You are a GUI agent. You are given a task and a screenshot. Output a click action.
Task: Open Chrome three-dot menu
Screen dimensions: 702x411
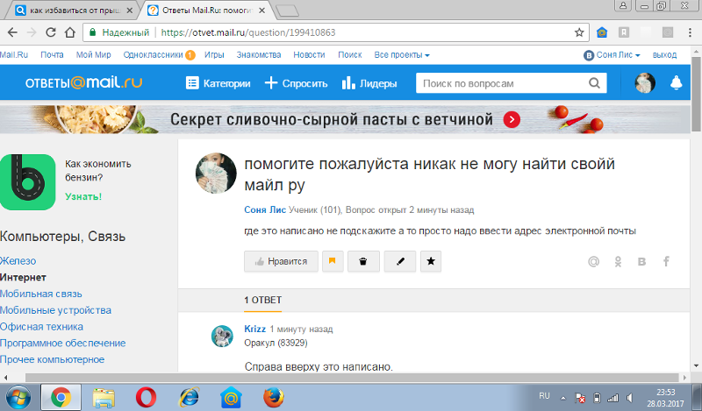pyautogui.click(x=690, y=32)
